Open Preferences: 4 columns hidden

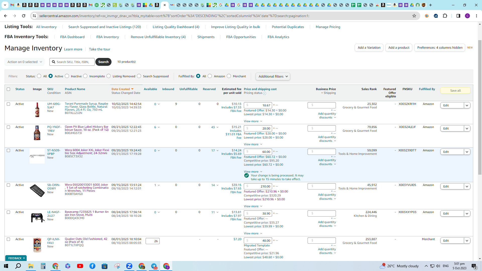440,47
